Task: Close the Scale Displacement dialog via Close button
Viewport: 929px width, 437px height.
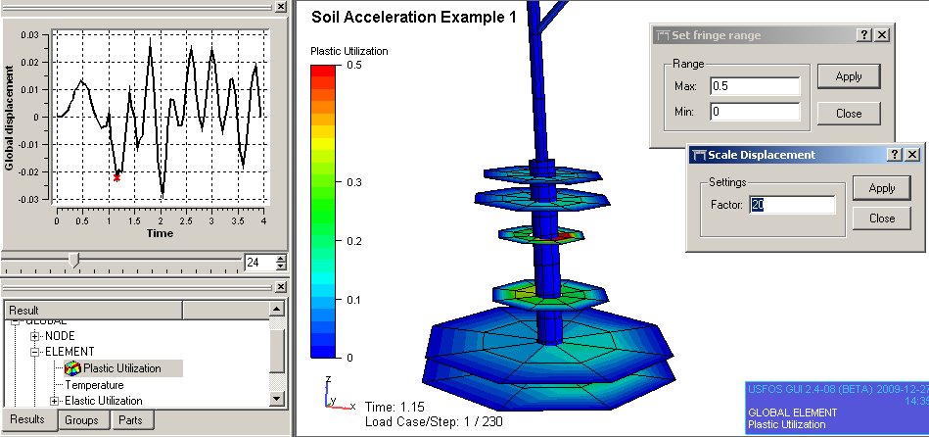Action: click(x=881, y=218)
